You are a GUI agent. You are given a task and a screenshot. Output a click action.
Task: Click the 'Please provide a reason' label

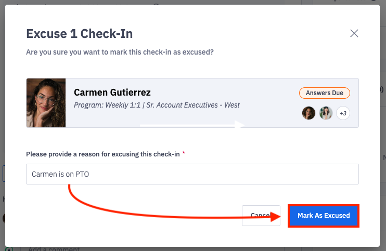click(x=102, y=154)
